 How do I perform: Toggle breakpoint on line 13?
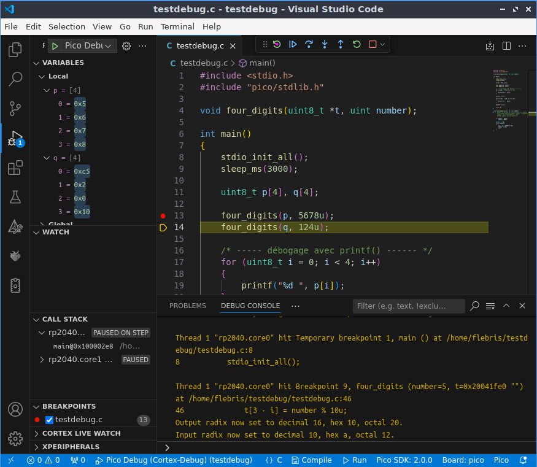tap(163, 215)
